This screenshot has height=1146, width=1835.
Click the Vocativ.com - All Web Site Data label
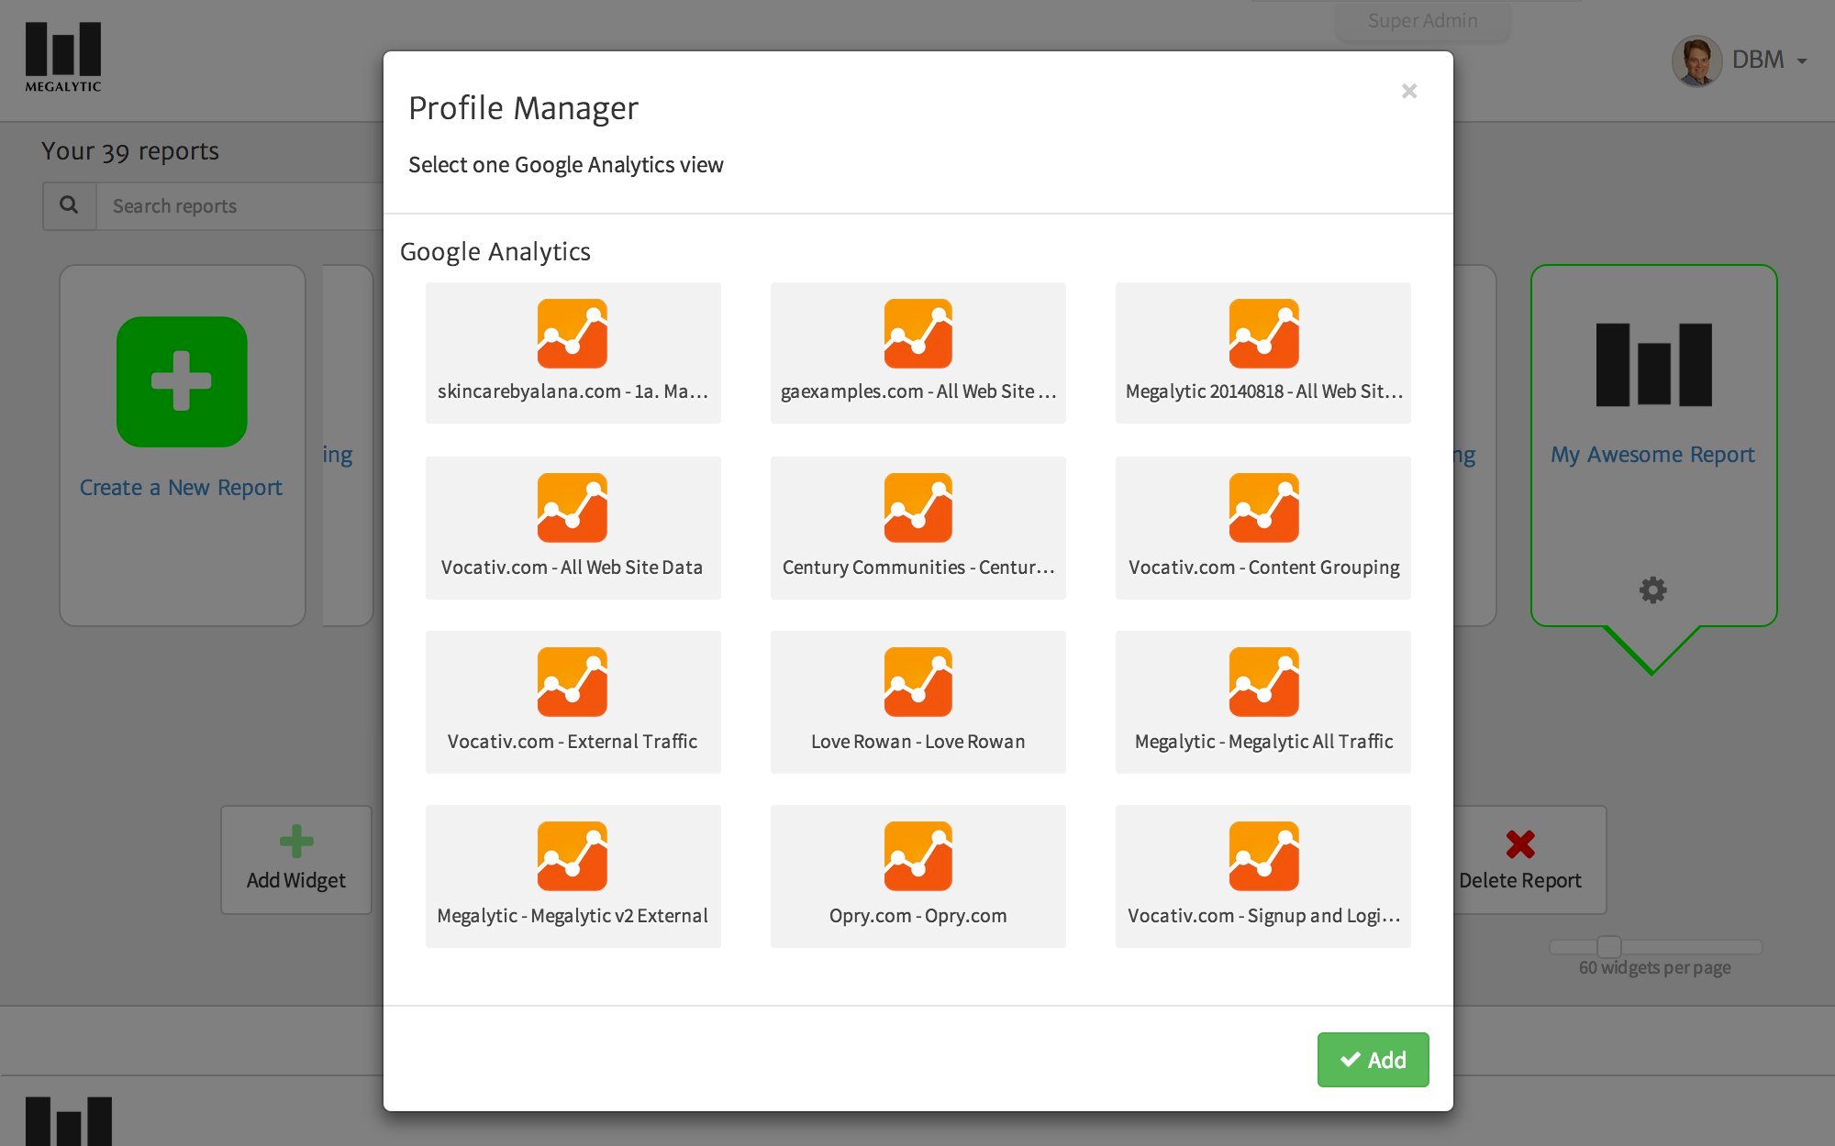click(573, 567)
